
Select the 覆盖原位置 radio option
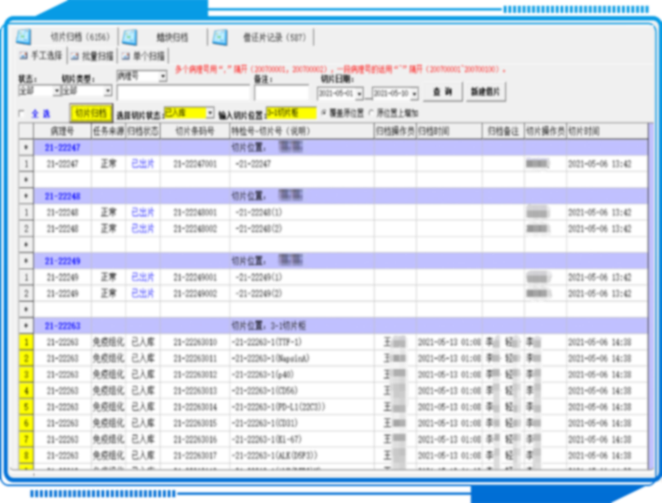[323, 112]
